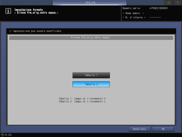Open help with the question mark icon
182x137 pixels.
(177, 3)
